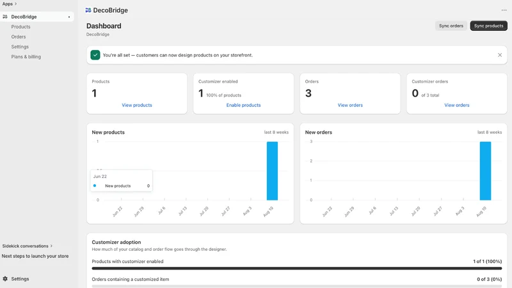Go to Plans & billing page
This screenshot has height=288, width=512.
(26, 57)
